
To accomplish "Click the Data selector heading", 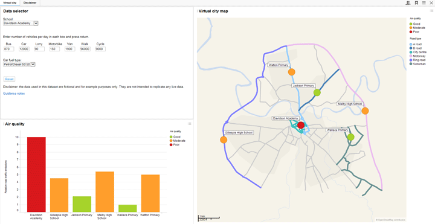I will click(x=16, y=11).
